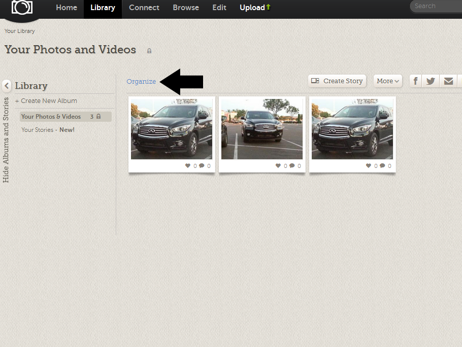The width and height of the screenshot is (462, 347).
Task: Click the email share envelope icon
Action: click(448, 81)
